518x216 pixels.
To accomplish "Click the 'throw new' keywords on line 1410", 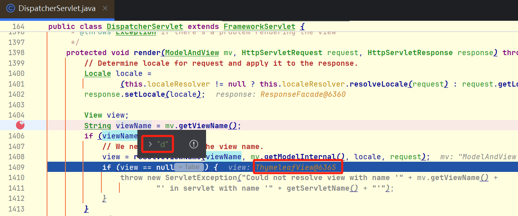I will (x=140, y=178).
